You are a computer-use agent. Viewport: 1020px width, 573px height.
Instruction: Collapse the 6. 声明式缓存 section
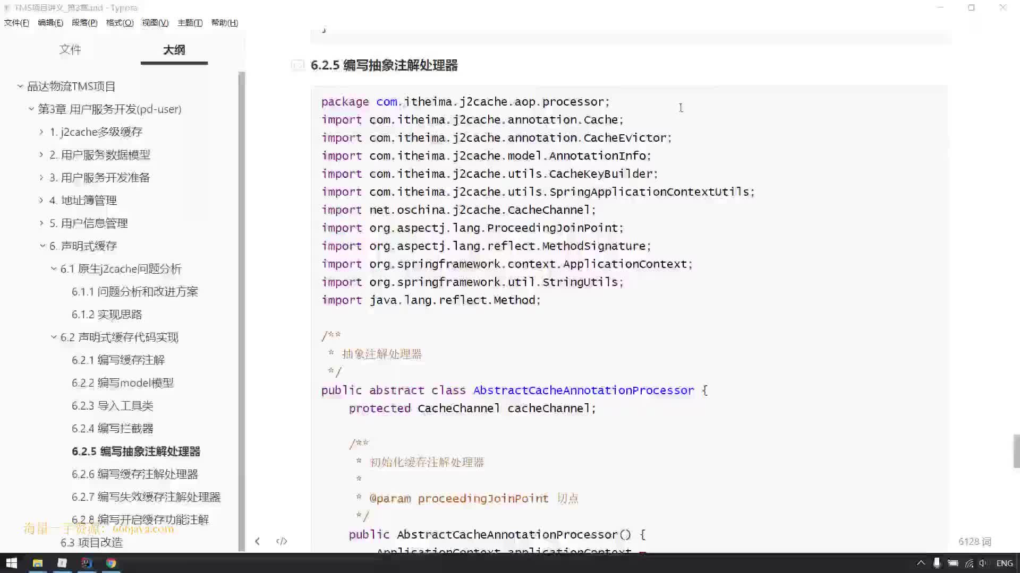(42, 246)
